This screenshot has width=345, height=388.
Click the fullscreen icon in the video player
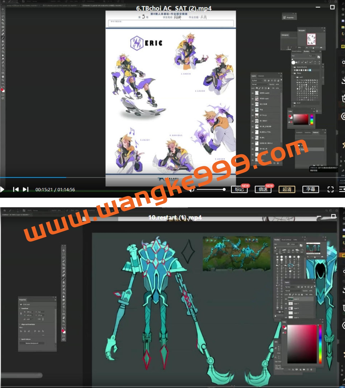(331, 190)
